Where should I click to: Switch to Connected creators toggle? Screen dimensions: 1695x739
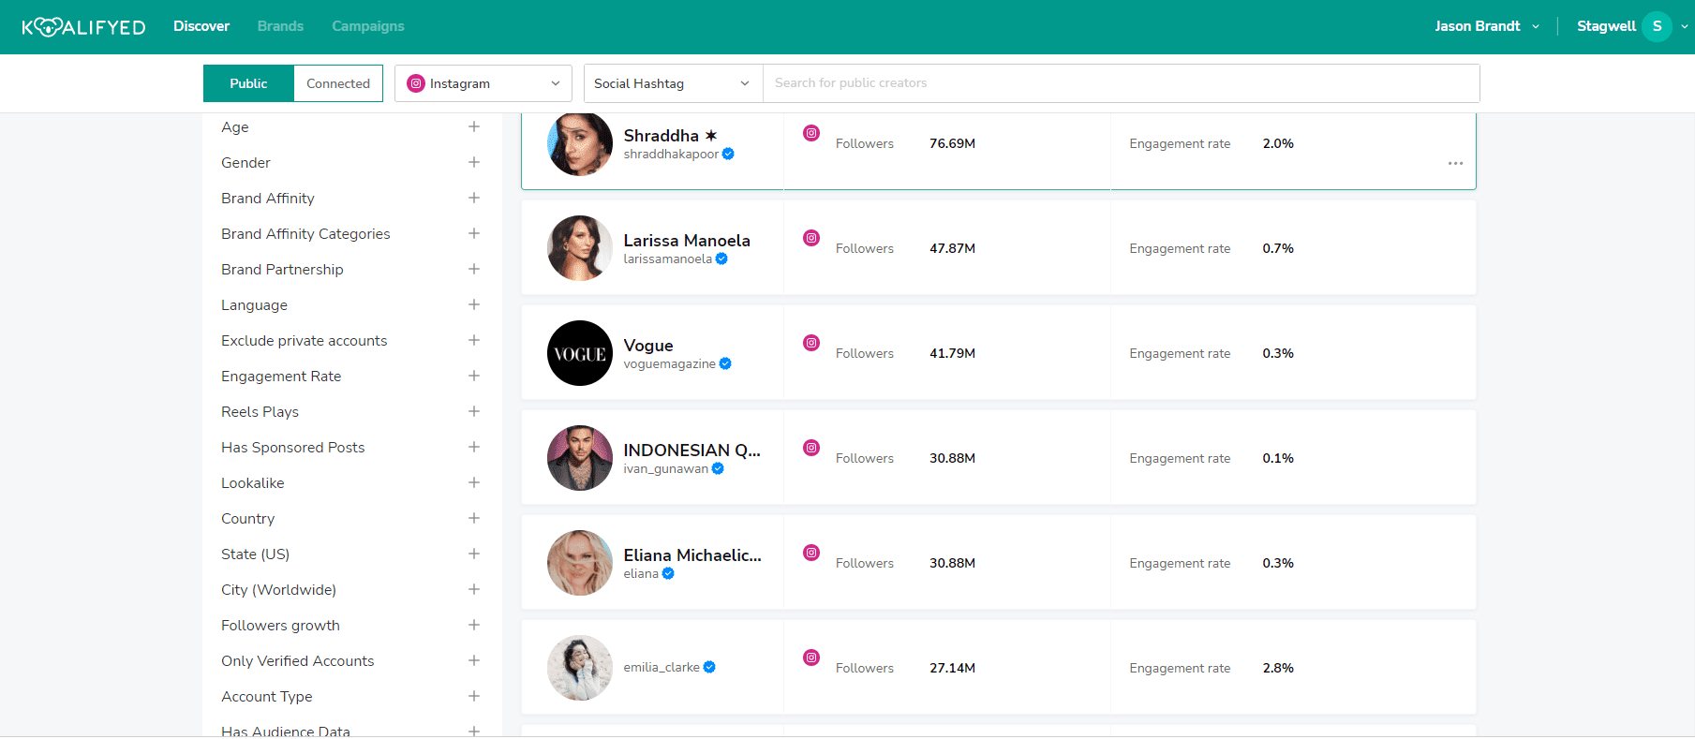tap(337, 83)
